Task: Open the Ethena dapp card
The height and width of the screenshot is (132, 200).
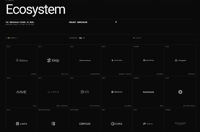Action: pos(21,60)
